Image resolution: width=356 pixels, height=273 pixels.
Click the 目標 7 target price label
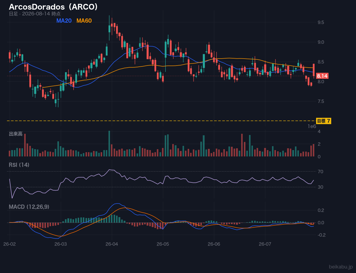click(x=324, y=121)
